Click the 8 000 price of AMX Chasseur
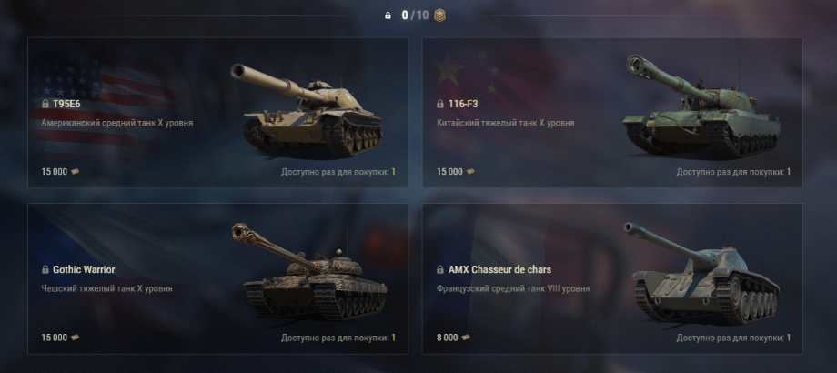Image resolution: width=837 pixels, height=373 pixels. click(448, 338)
